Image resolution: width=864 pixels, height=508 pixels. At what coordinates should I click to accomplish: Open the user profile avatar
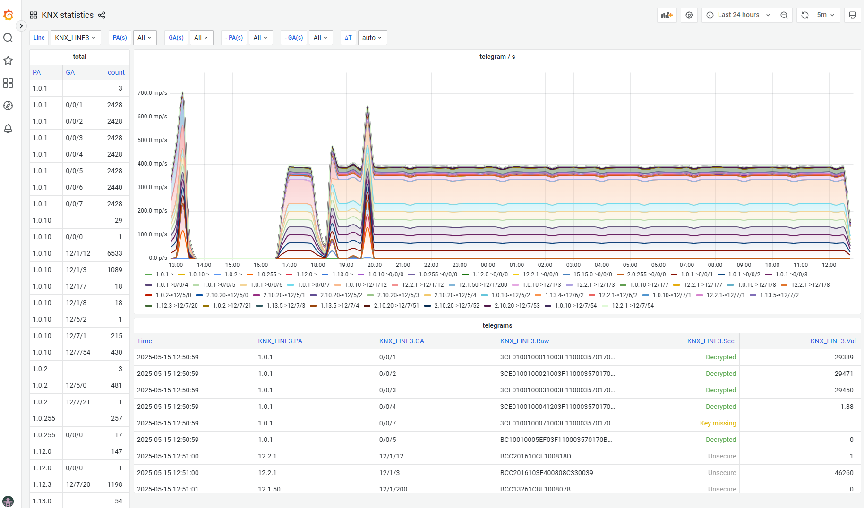tap(8, 501)
